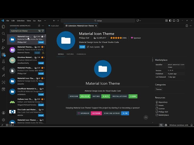The height and width of the screenshot is (145, 194).
Task: Open the Philipp Kief publisher link in header
Action: [84, 38]
